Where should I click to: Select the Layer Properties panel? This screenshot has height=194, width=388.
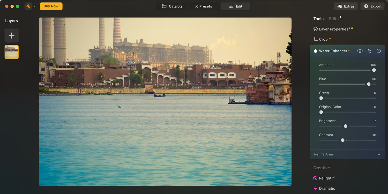[x=334, y=29]
